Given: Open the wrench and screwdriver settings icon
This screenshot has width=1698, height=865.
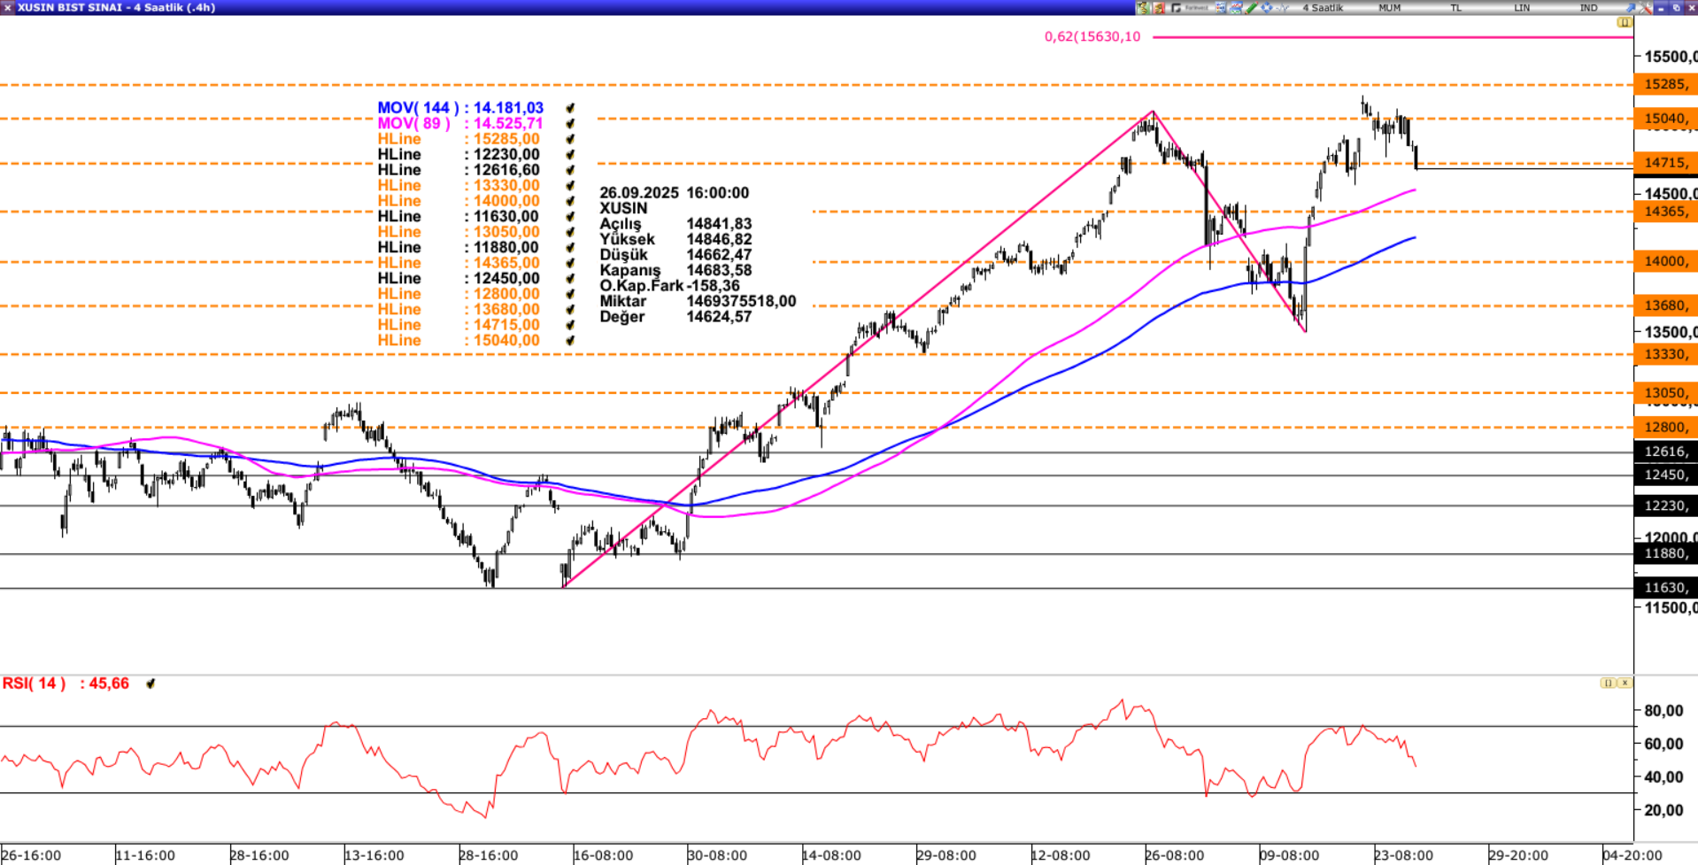Looking at the screenshot, I should click(x=1647, y=7).
